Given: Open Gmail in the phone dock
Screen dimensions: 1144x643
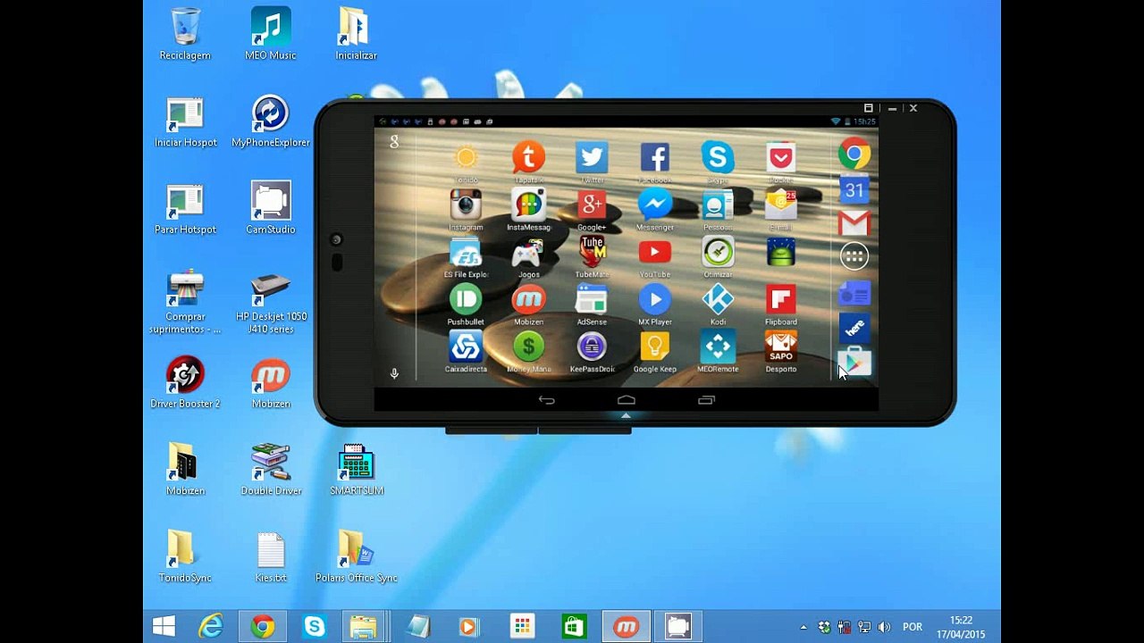Looking at the screenshot, I should click(854, 223).
